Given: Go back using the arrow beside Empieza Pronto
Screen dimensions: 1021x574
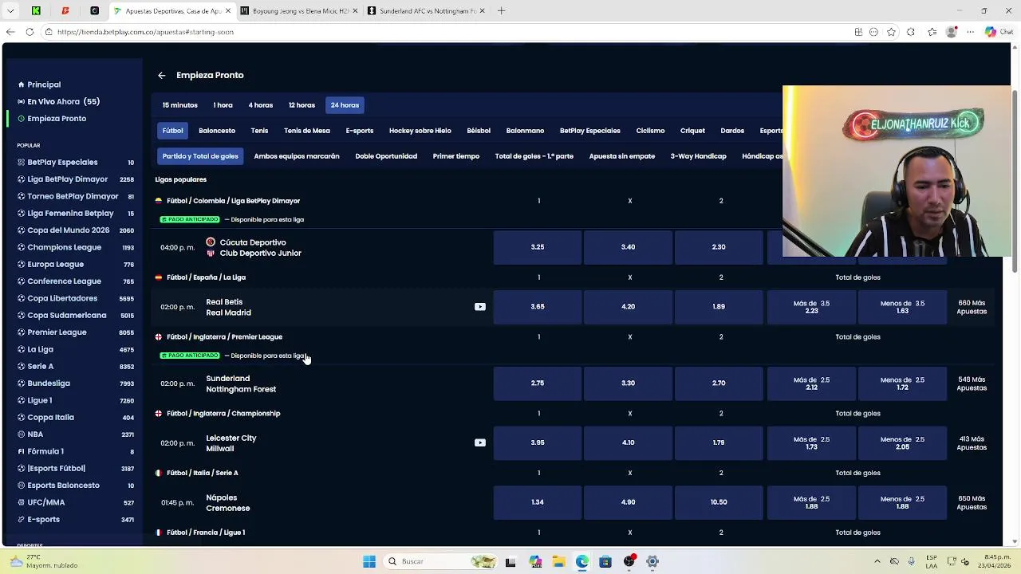Looking at the screenshot, I should pyautogui.click(x=161, y=75).
